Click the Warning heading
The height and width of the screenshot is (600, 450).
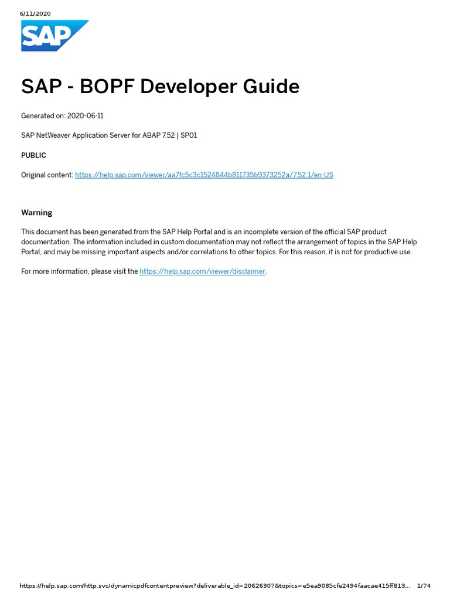click(36, 213)
